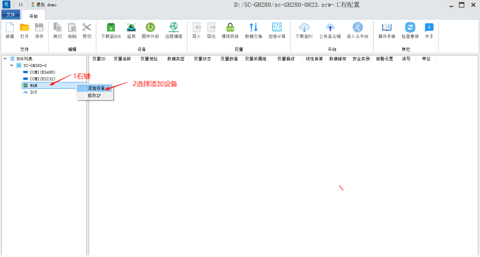The width and height of the screenshot is (480, 257).
Task: Click 上传至云端 upload to cloud icon
Action: pyautogui.click(x=329, y=28)
